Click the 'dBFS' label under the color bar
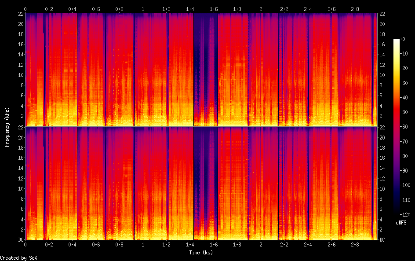Screen dimensions: 415x261 pyautogui.click(x=401, y=223)
